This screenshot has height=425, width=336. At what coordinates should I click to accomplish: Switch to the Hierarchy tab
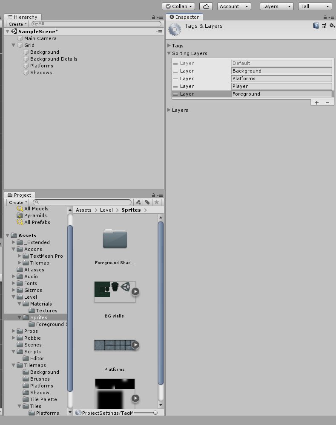23,17
